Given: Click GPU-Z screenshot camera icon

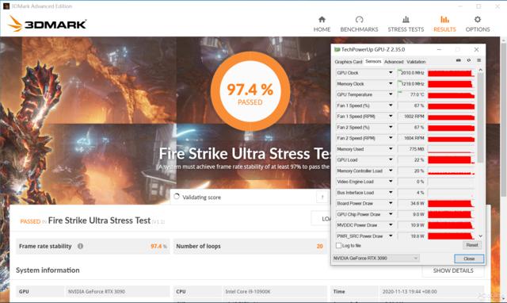Looking at the screenshot, I should (x=458, y=60).
